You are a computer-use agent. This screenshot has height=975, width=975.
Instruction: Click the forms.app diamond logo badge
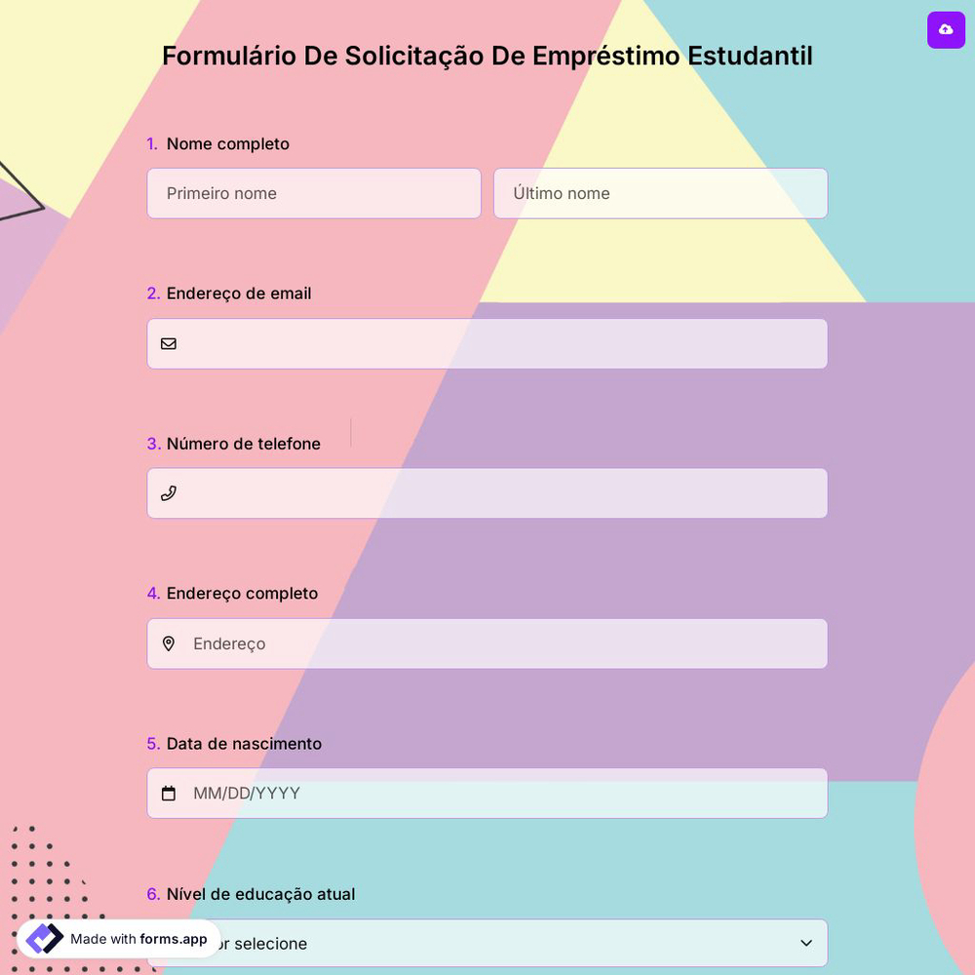pos(43,938)
